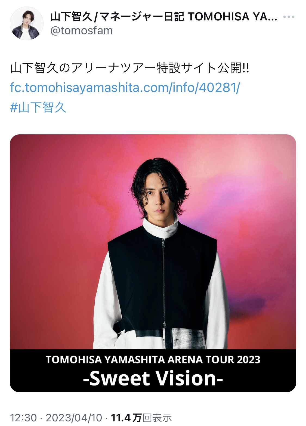Tap the black caption banner on the poster
The width and height of the screenshot is (306, 426).
[x=153, y=371]
